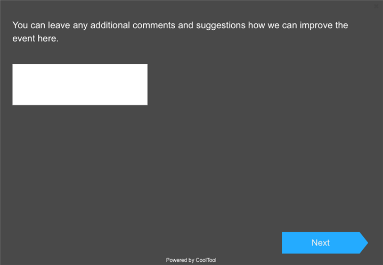Viewport: 383px width, 265px height.
Task: Dismiss the survey using the corner X
Action: click(x=377, y=6)
